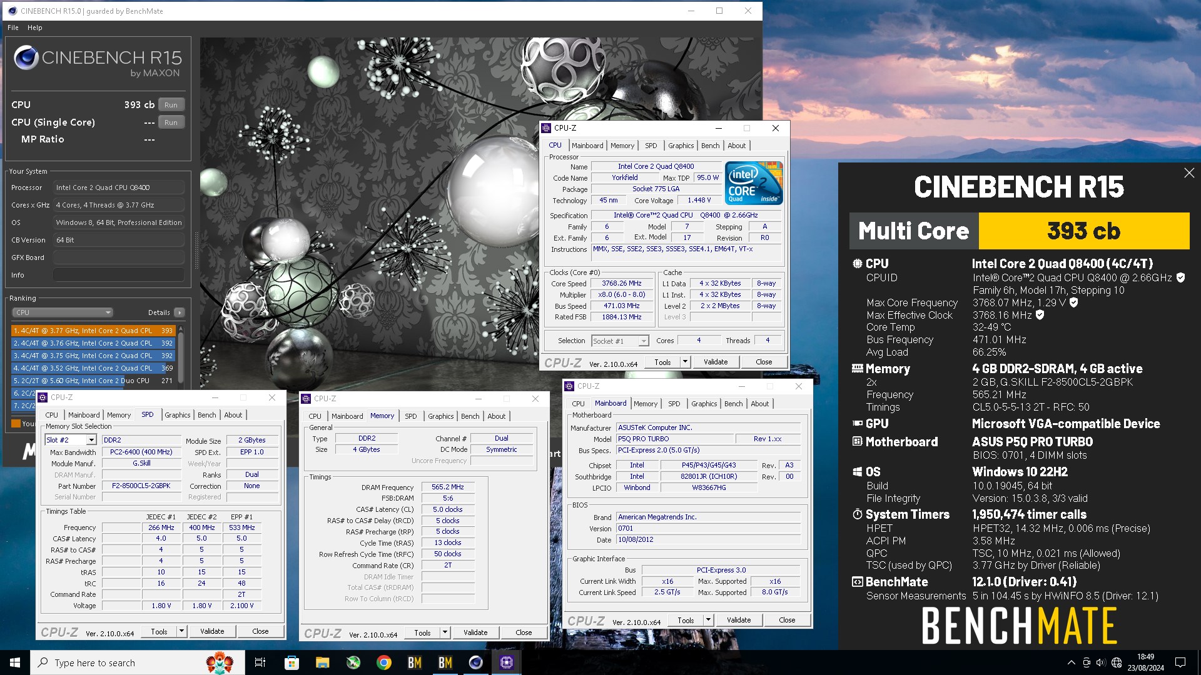This screenshot has width=1201, height=675.
Task: Open the File menu in Cinebench
Action: tap(13, 27)
